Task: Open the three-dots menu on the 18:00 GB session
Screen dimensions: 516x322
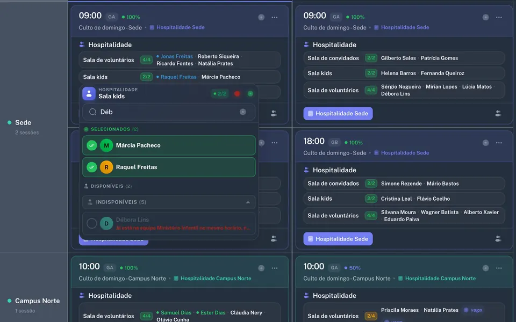Action: click(x=499, y=143)
